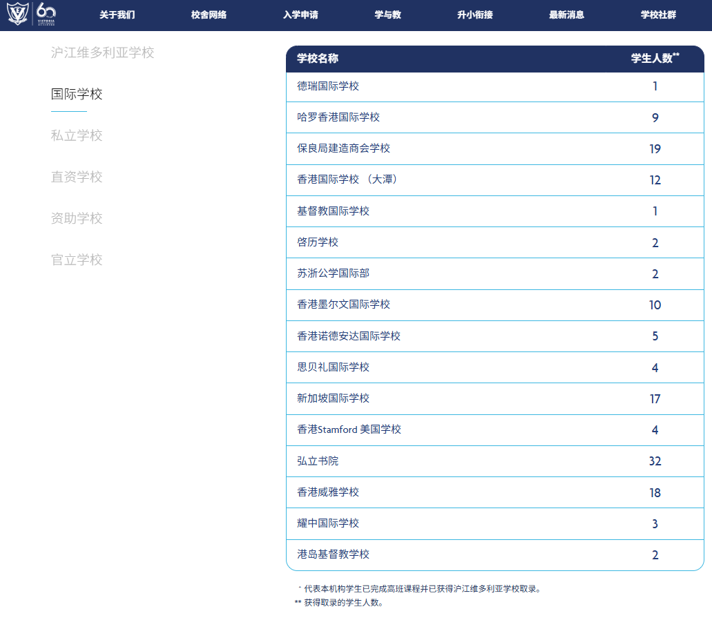Click the 保良局建造商会学校 row name

344,148
